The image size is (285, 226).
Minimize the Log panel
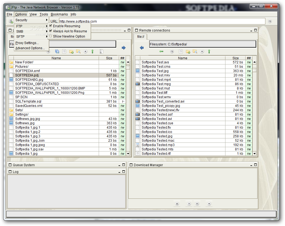[119, 172]
